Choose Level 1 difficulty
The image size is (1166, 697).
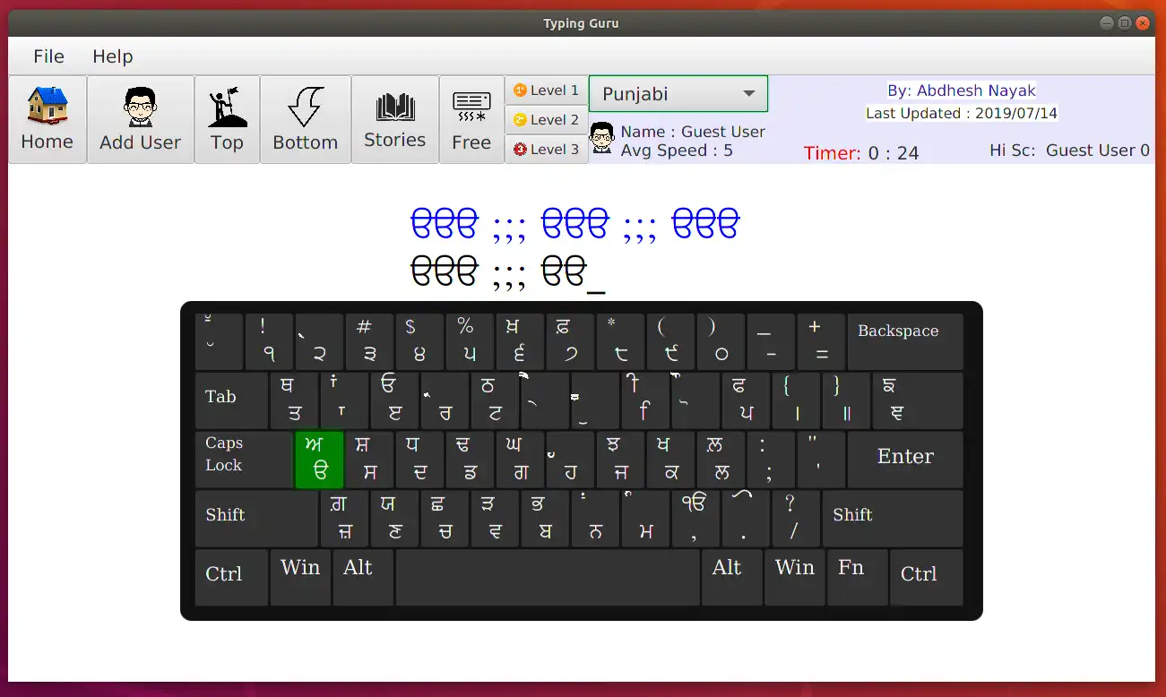[x=547, y=90]
